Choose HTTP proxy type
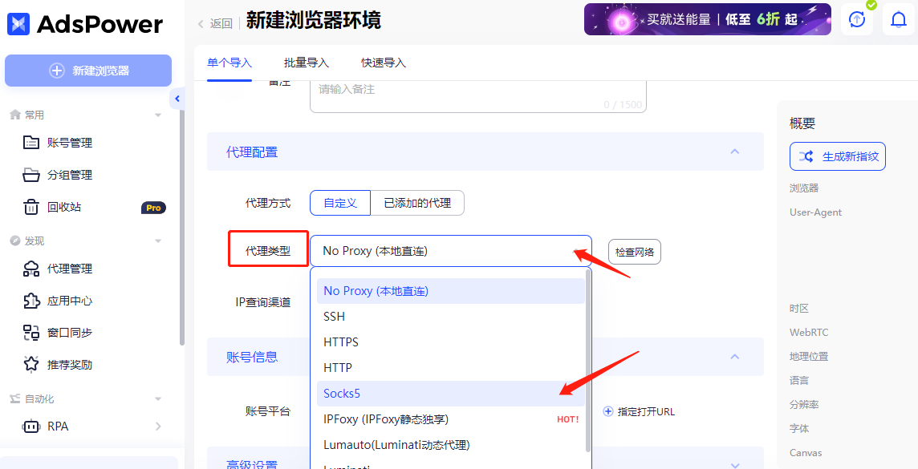The width and height of the screenshot is (918, 469). pos(450,368)
